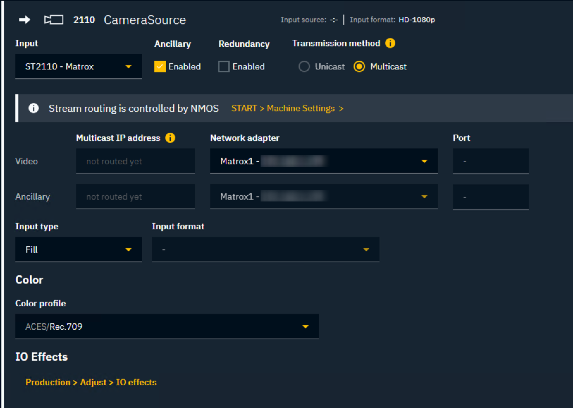
Task: Click the Video multicast IP address field
Action: 135,161
